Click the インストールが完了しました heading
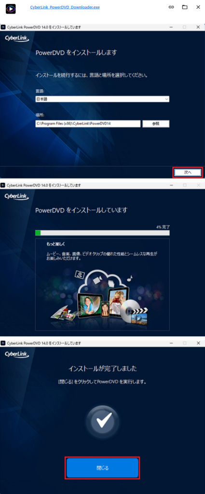205x494 pixels. (x=103, y=368)
